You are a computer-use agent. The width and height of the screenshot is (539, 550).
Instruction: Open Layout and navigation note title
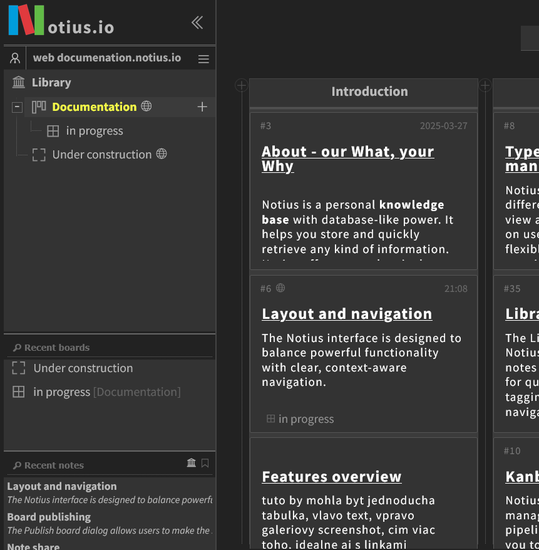[347, 314]
